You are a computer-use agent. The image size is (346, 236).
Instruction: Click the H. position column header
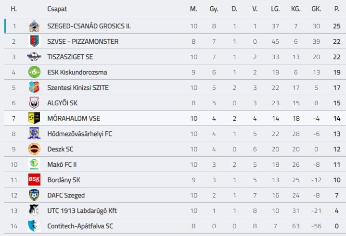14,9
